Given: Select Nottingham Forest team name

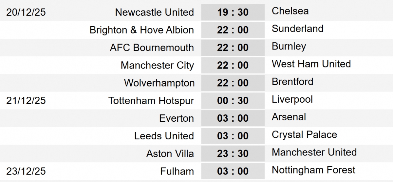Looking at the screenshot, I should [x=313, y=170].
